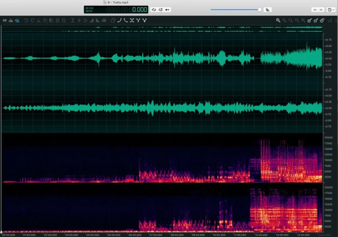
Task: Click the scissors cut icon
Action: click(x=39, y=20)
